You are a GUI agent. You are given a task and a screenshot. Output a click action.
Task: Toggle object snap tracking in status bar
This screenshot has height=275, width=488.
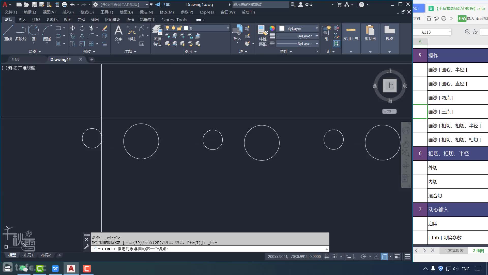tap(376, 256)
